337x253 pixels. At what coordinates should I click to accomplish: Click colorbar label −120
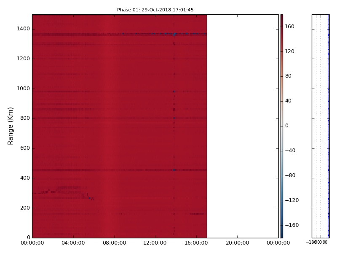point(292,200)
